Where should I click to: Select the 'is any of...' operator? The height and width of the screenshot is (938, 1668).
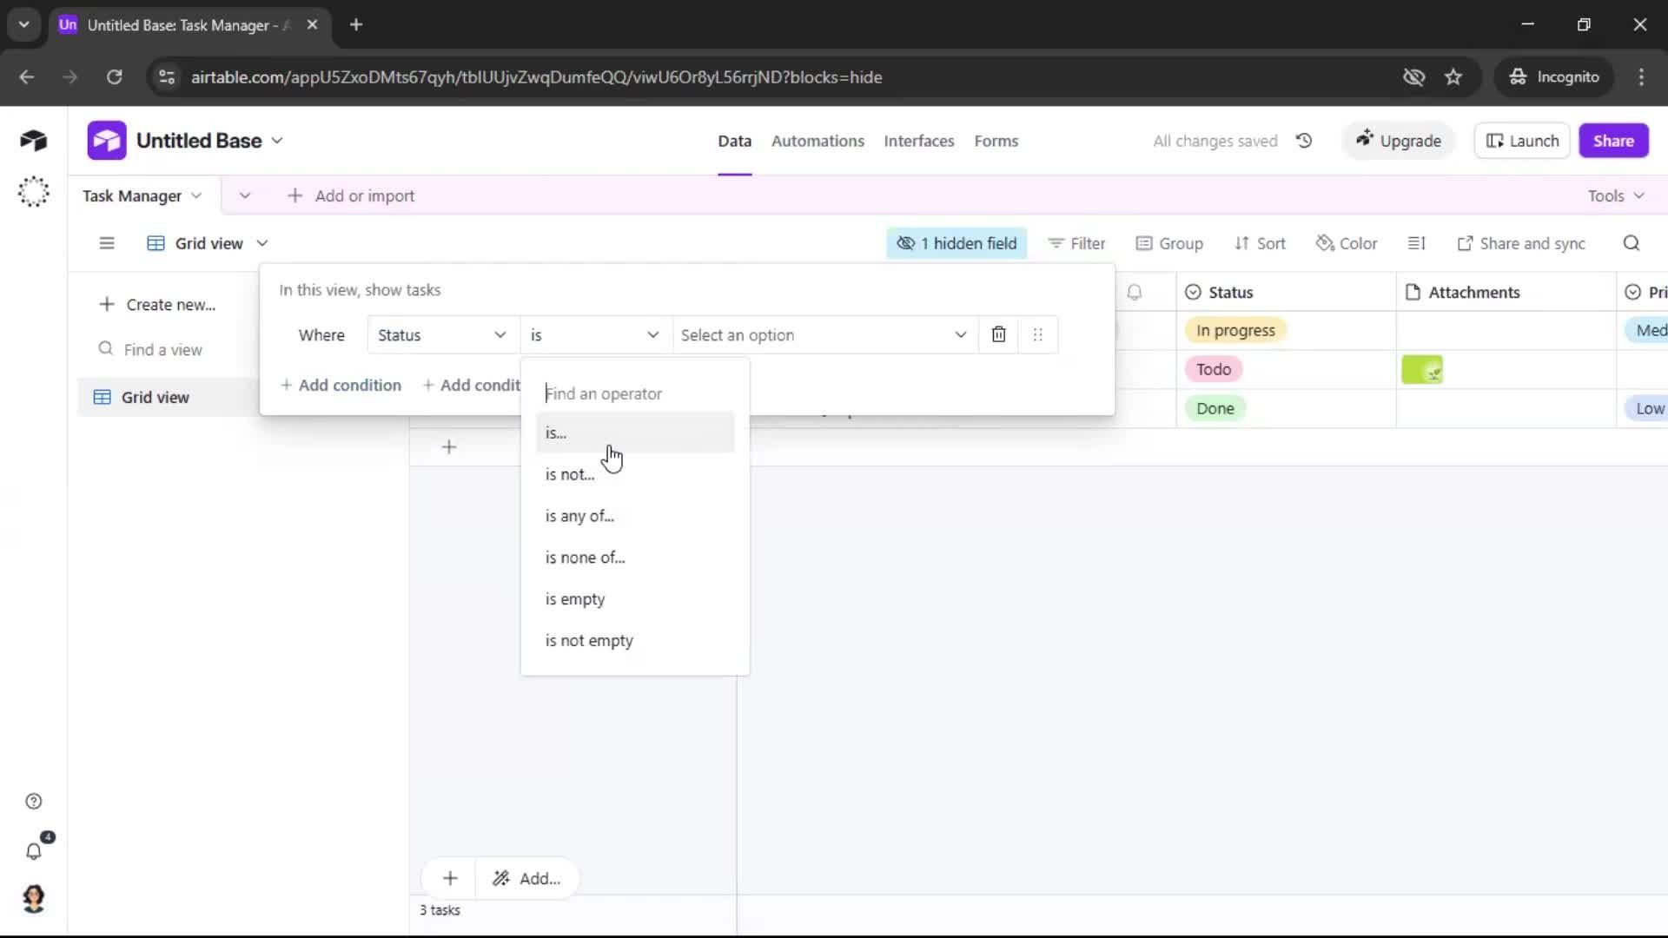[x=635, y=516]
